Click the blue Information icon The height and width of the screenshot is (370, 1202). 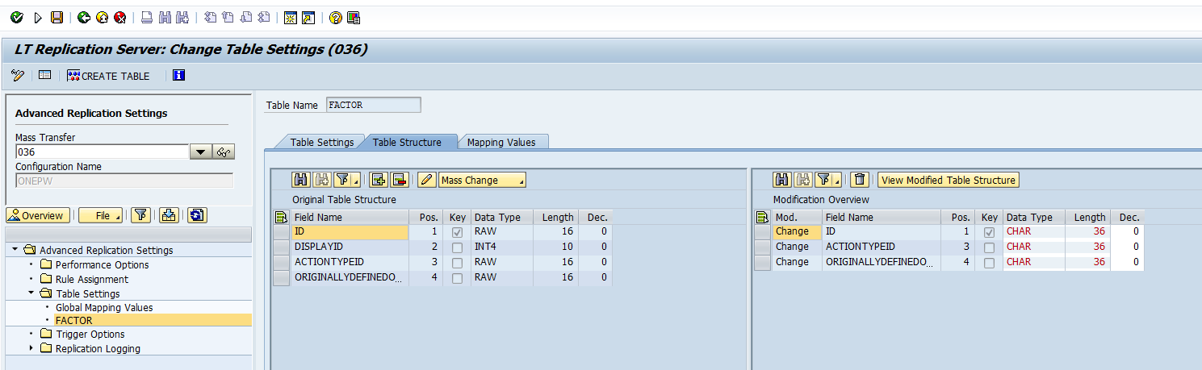coord(179,76)
